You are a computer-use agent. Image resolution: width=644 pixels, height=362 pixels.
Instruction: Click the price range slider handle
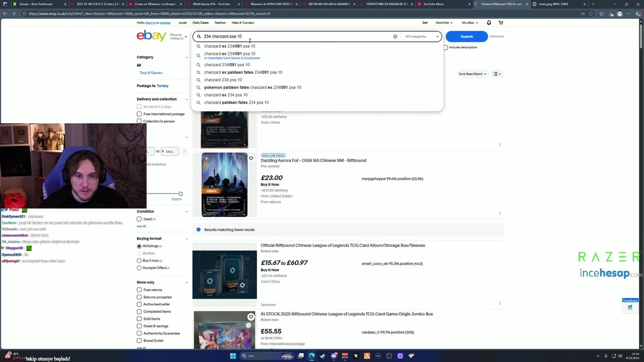181,194
